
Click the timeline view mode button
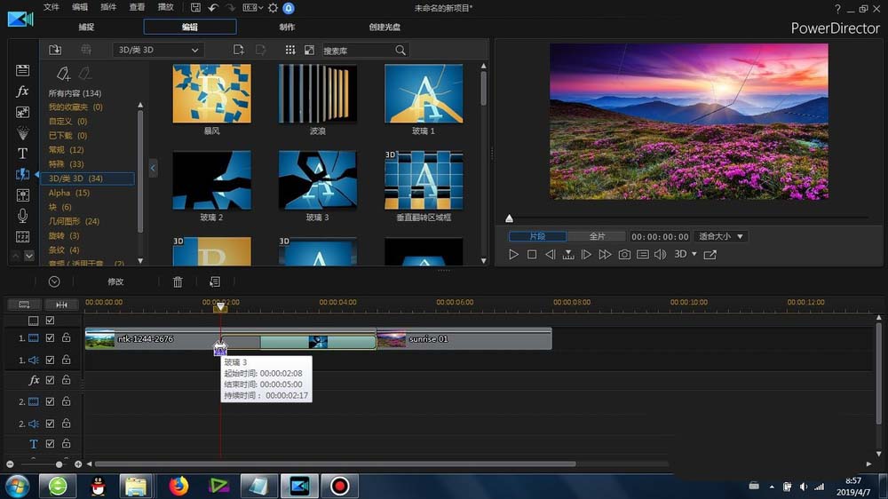tap(24, 305)
